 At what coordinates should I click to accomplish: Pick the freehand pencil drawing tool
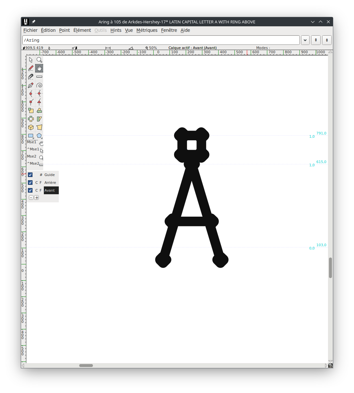(31, 68)
